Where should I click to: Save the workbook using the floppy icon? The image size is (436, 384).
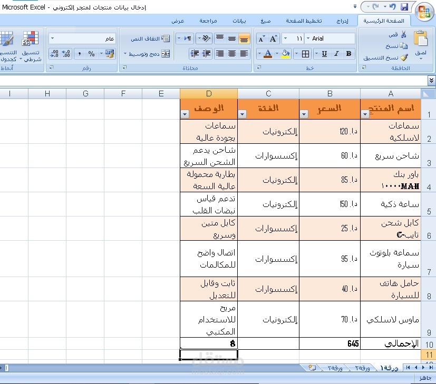pos(404,7)
